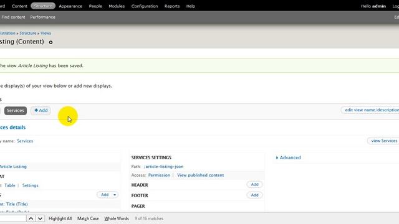Open the dropdown arrow next to fields Add
Viewport: 399px width, 224px height.
[x=115, y=195]
